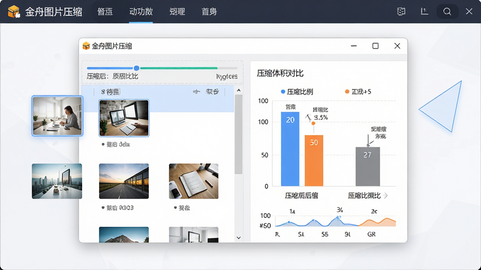Screen dimensions: 481x270
Task: Open the fourth top navigation tab
Action: [x=209, y=12]
